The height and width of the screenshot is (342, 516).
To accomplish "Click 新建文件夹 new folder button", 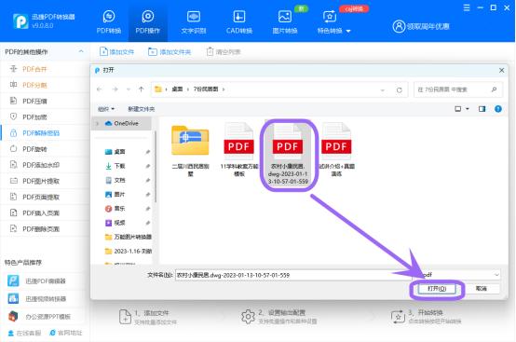I will click(142, 109).
